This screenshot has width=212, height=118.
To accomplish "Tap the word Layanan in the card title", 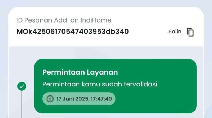I will tap(102, 72).
